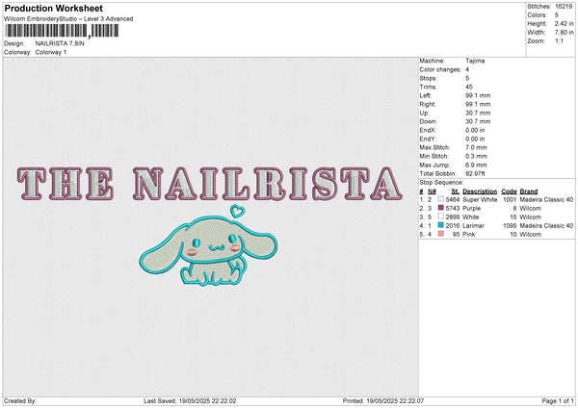Click the Created By label
This screenshot has width=578, height=408.
20,400
